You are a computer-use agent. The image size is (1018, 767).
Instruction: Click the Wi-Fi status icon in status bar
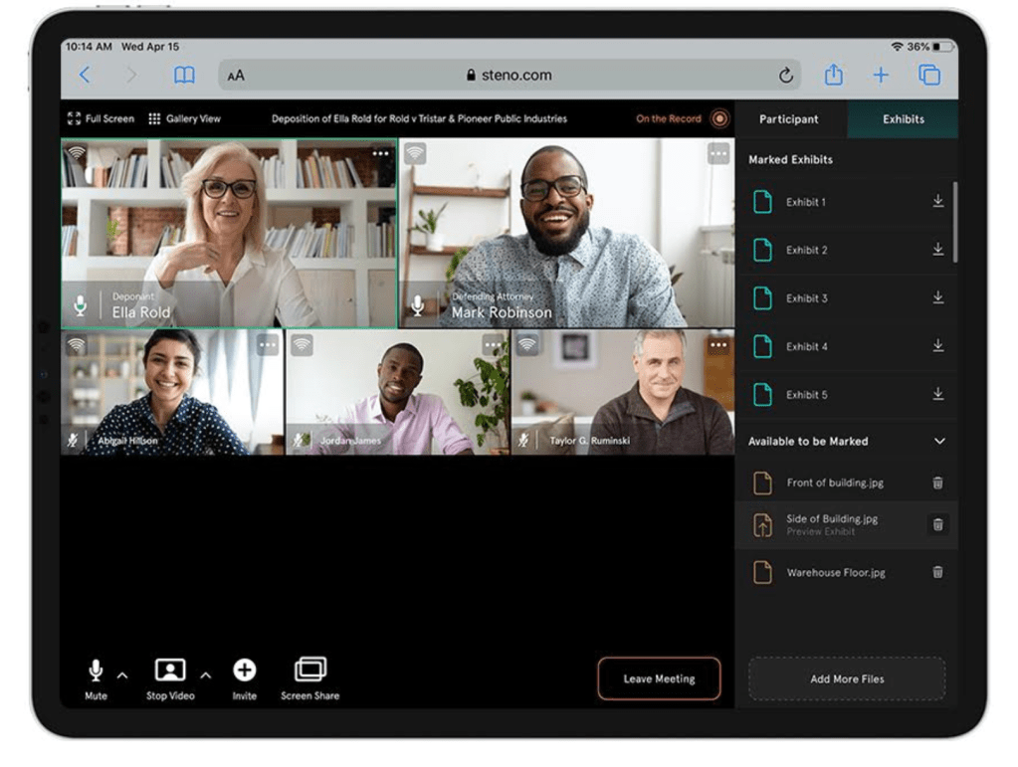(898, 47)
